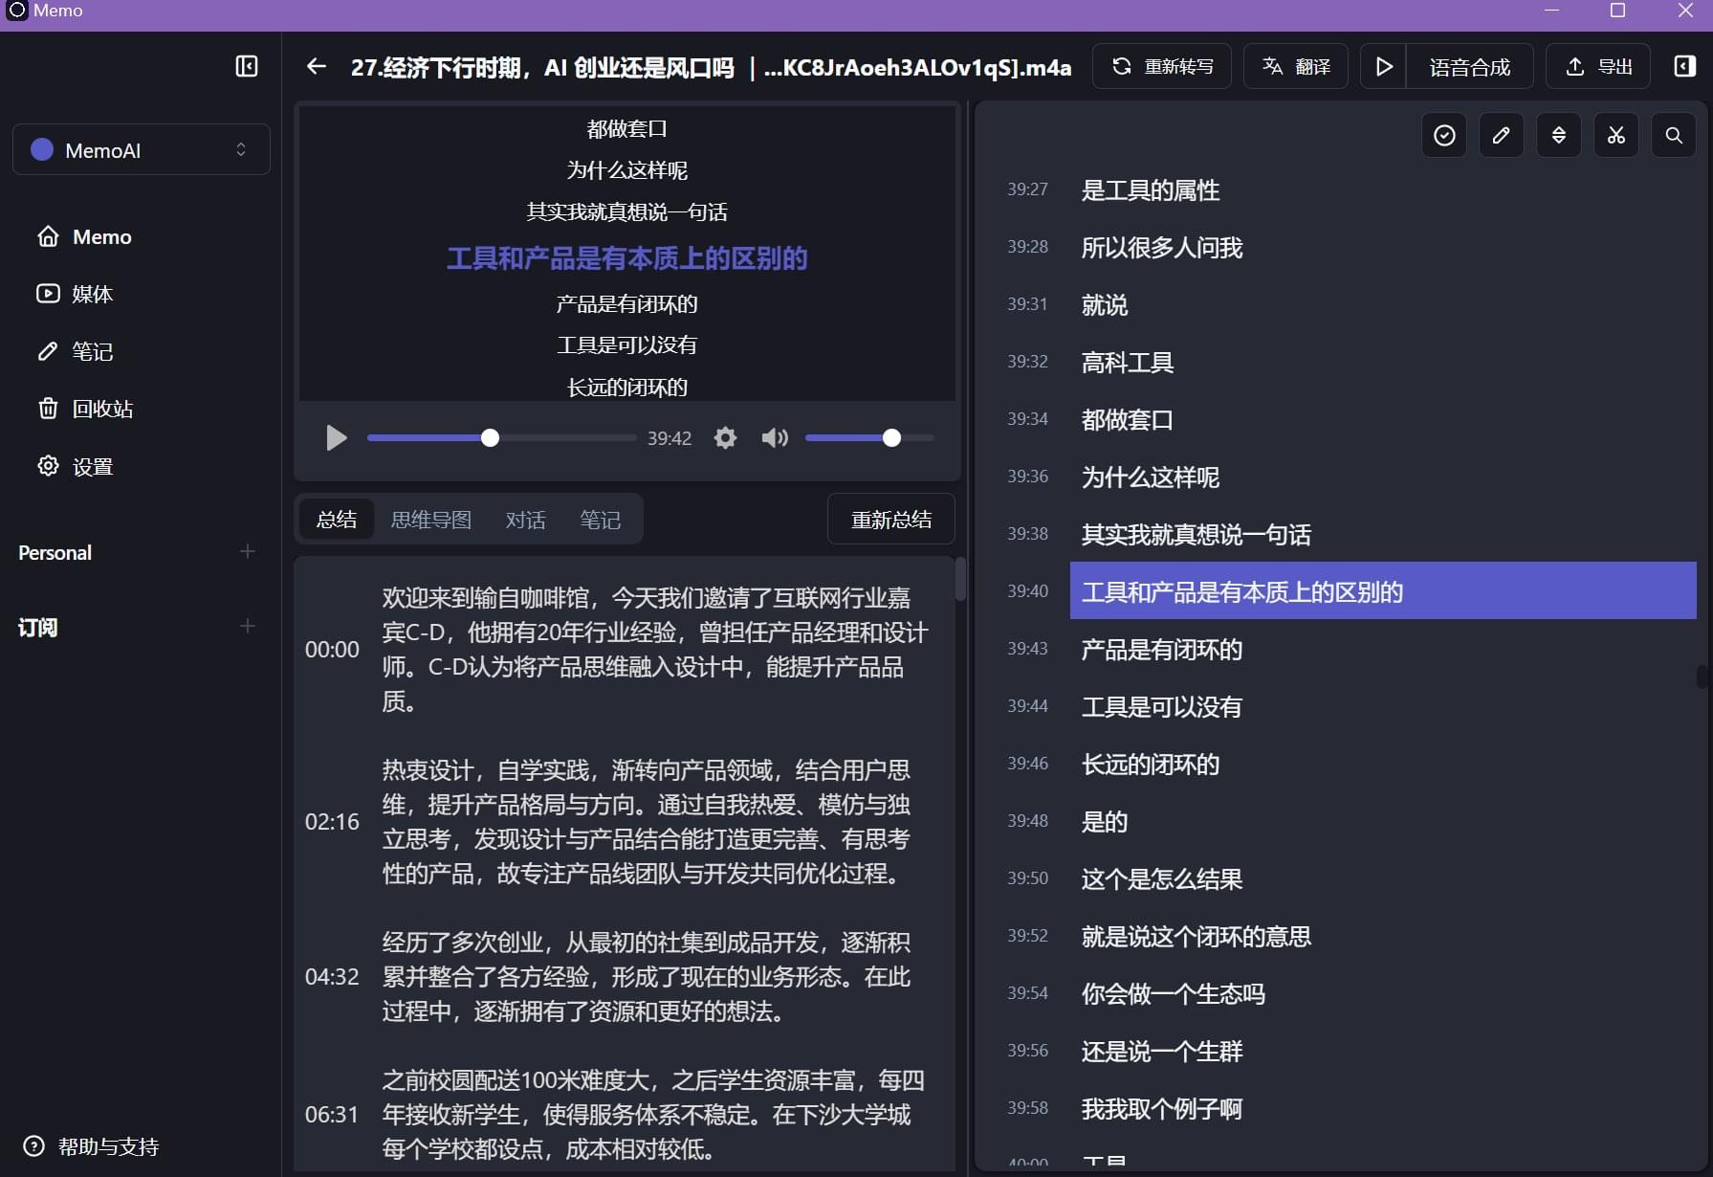Open 帮助与支持 help and support
The height and width of the screenshot is (1177, 1713).
(91, 1146)
